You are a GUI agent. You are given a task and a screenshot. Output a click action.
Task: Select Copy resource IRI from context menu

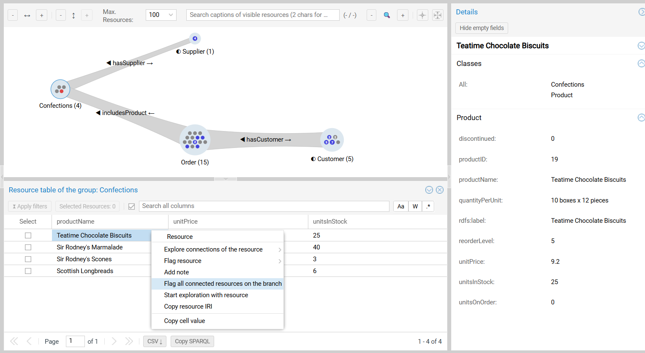(x=188, y=306)
